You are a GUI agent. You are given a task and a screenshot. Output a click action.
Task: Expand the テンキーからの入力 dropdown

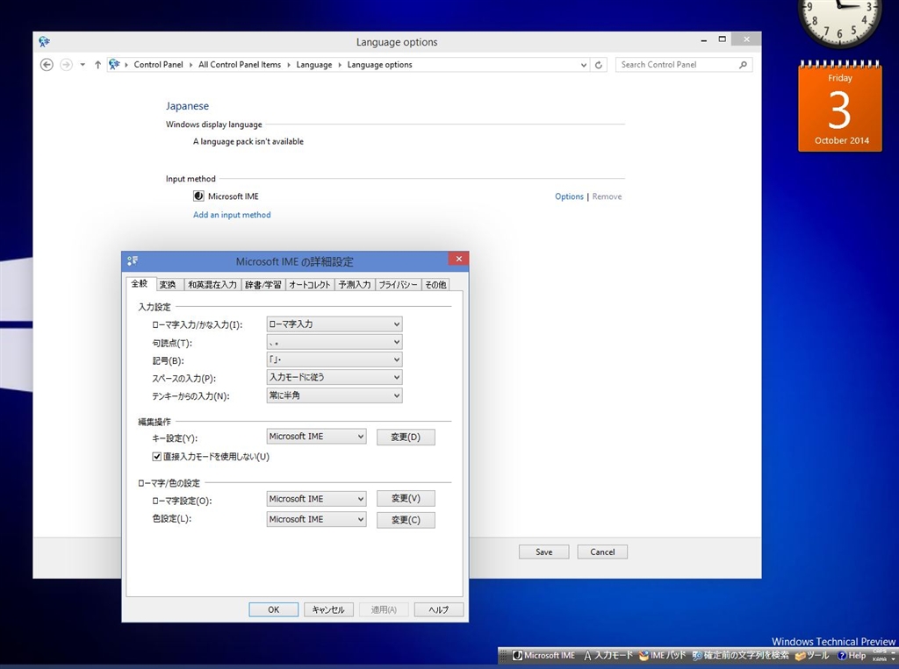pyautogui.click(x=334, y=395)
